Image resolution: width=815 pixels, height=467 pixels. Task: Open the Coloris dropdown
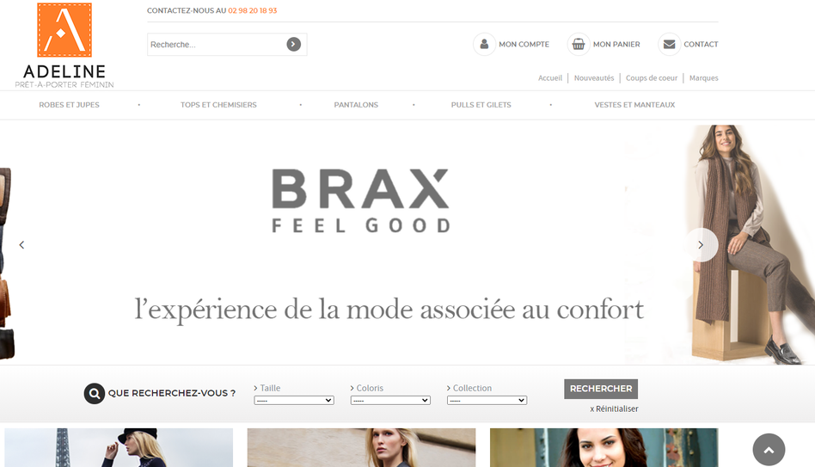point(390,401)
